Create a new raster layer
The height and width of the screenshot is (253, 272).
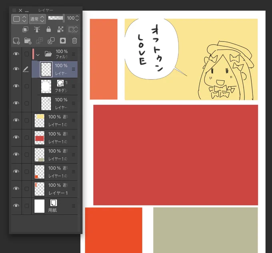coord(16,41)
